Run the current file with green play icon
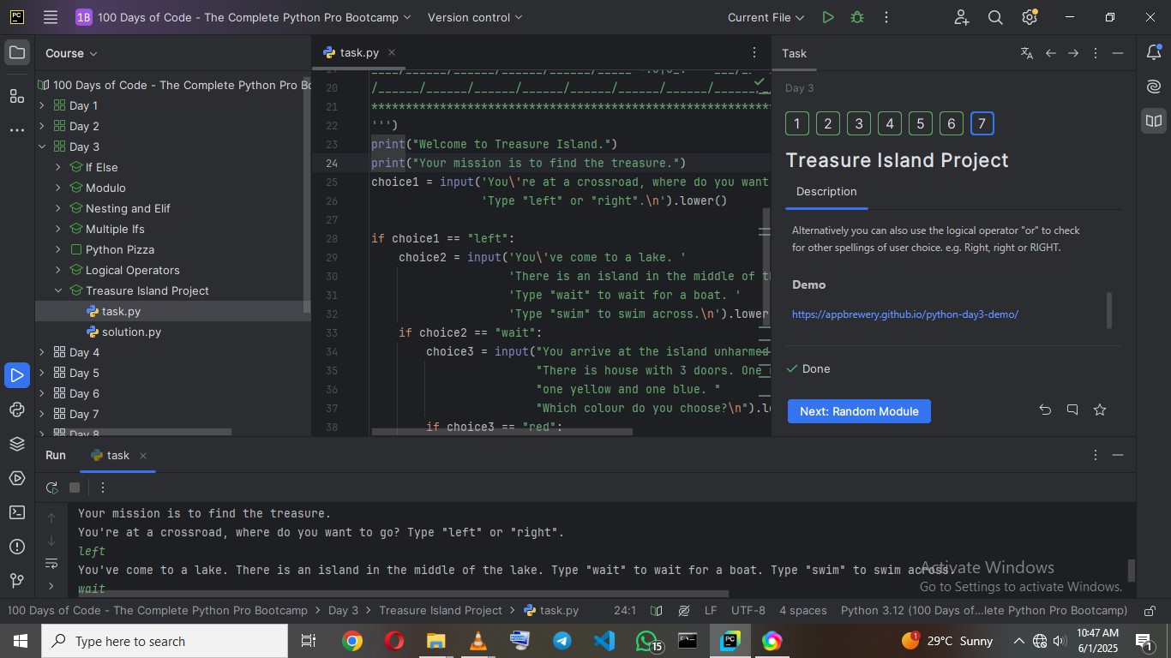Screen dimensions: 1171x658 827,17
